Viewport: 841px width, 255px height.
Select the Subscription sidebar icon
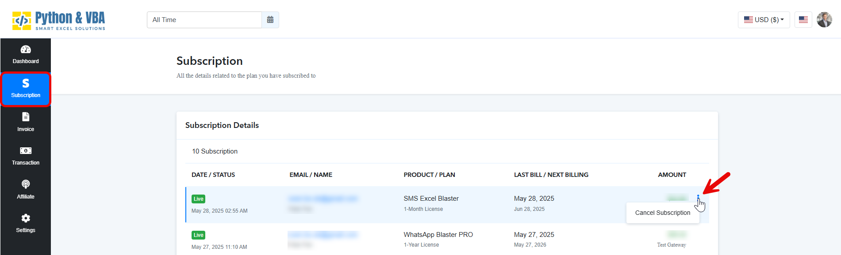click(26, 89)
